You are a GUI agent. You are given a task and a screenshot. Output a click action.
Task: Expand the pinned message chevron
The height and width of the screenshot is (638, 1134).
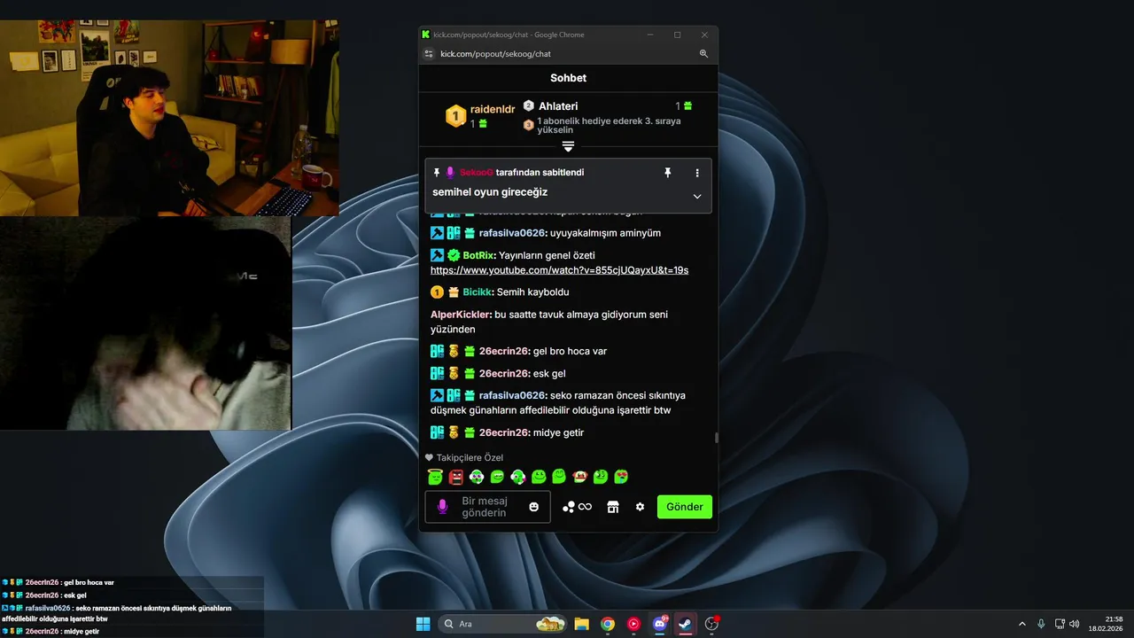pyautogui.click(x=697, y=196)
